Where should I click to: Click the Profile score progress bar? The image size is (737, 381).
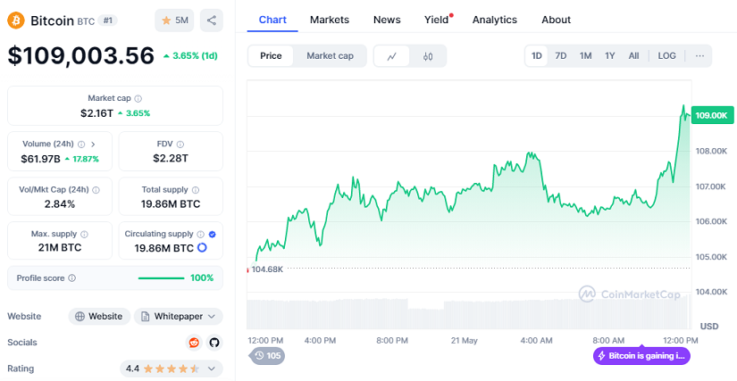161,278
